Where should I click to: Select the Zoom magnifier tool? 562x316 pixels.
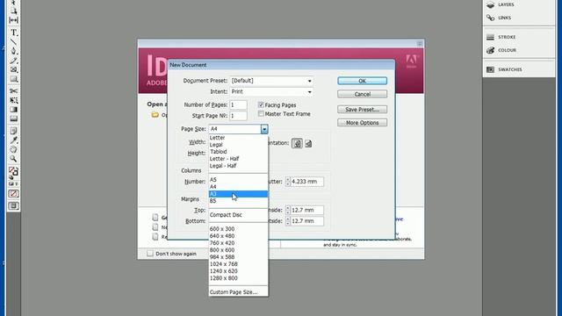pyautogui.click(x=14, y=158)
